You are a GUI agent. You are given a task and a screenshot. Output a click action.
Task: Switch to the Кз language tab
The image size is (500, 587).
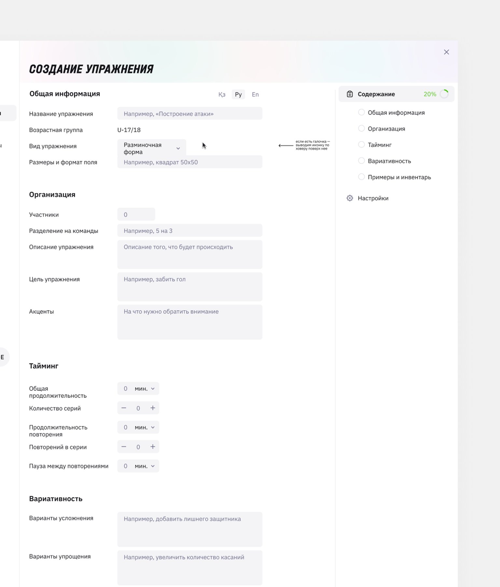(x=222, y=95)
